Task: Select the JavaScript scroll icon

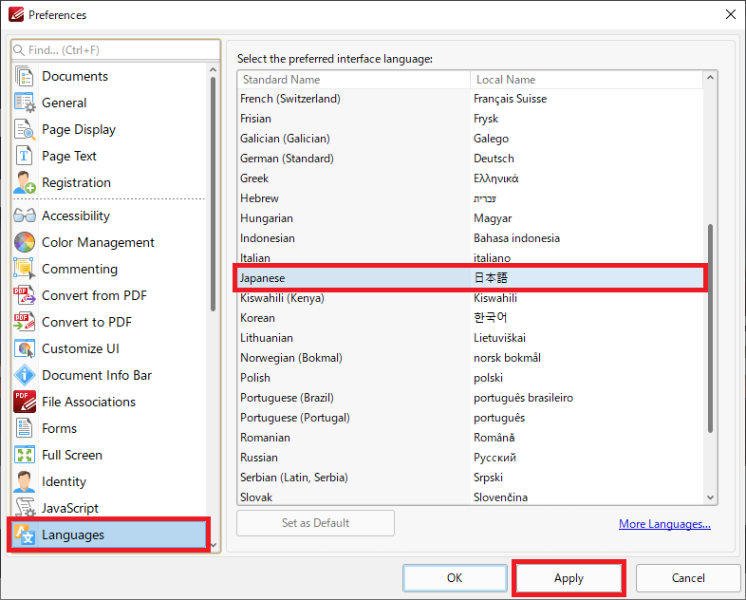Action: point(25,507)
